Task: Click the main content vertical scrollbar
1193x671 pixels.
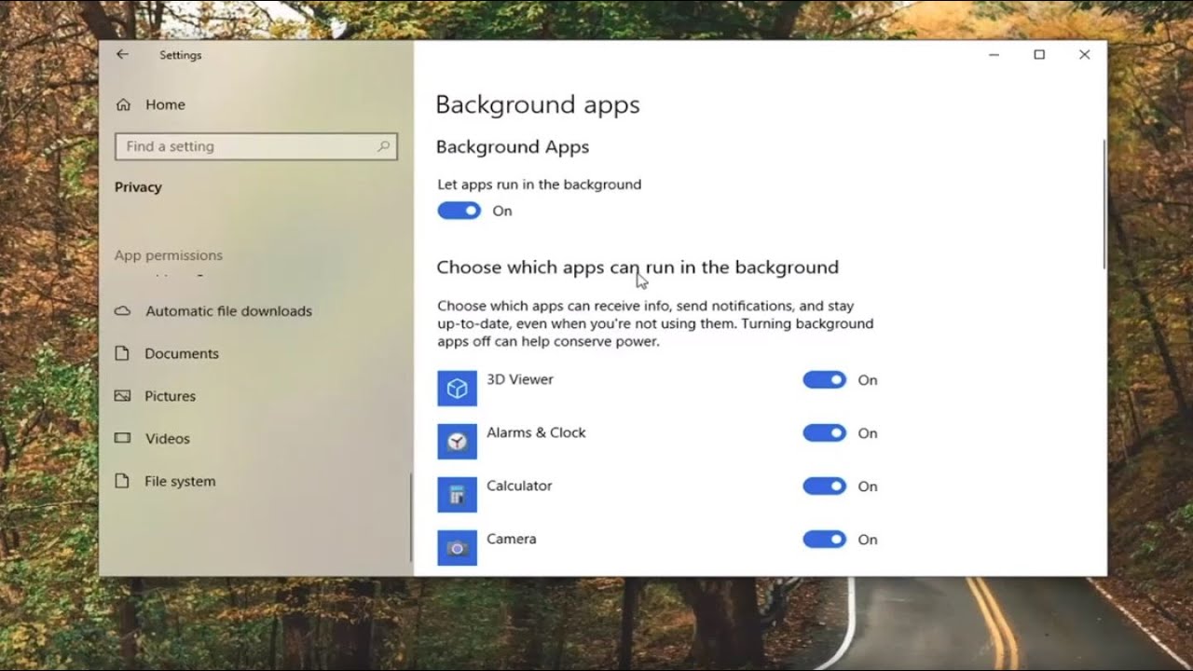Action: [1104, 205]
